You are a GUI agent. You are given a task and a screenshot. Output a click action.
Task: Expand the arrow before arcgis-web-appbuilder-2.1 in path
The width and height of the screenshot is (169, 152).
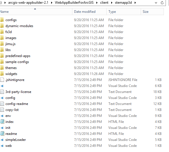5,3
